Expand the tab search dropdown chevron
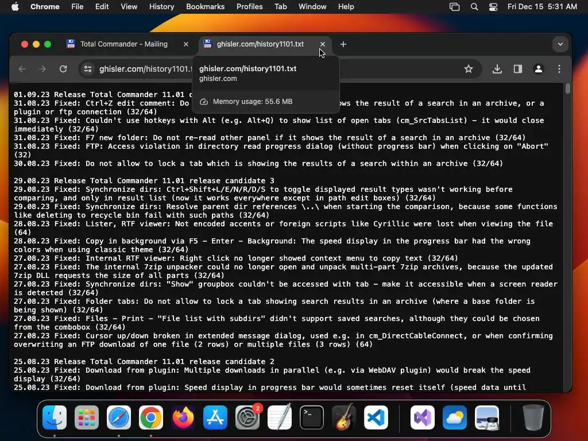 pos(560,44)
